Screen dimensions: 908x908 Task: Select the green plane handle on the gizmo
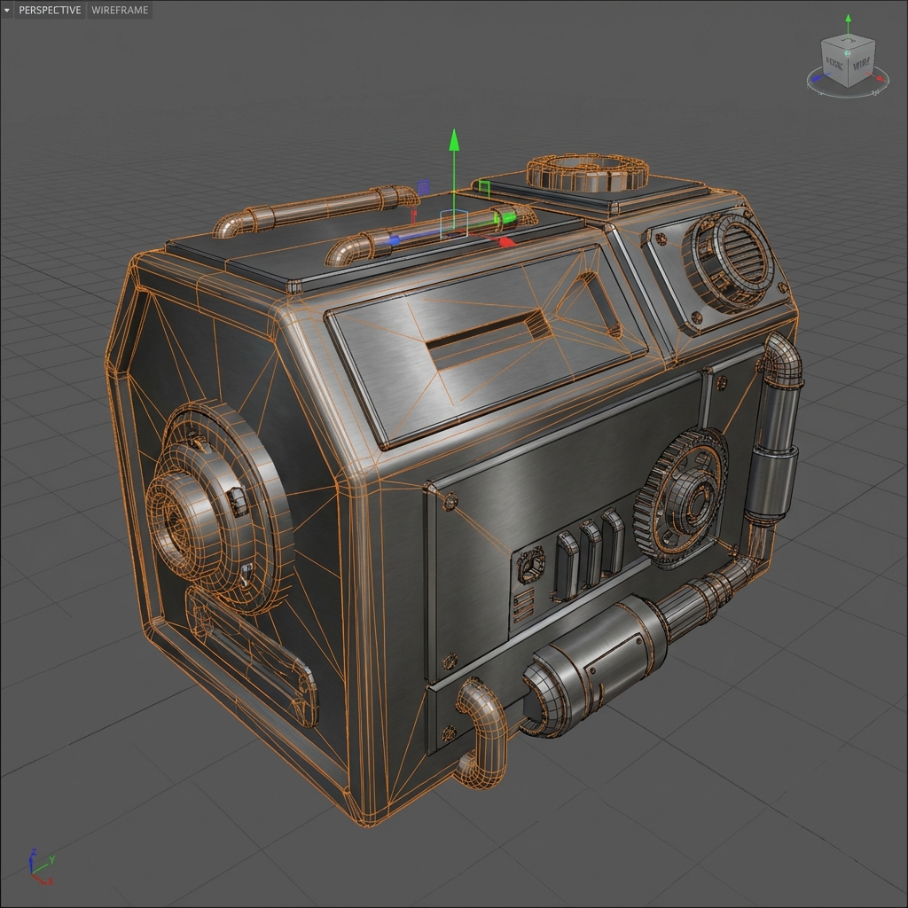tap(484, 186)
